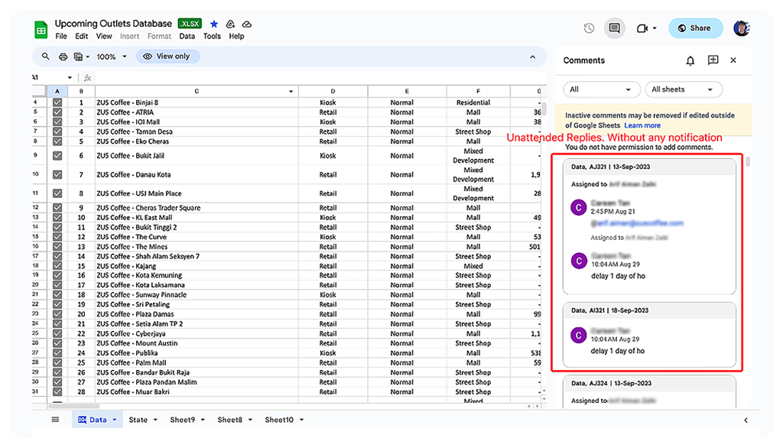
Task: Click the commenter avatar at 2:45 PM Aug 21
Action: click(578, 207)
